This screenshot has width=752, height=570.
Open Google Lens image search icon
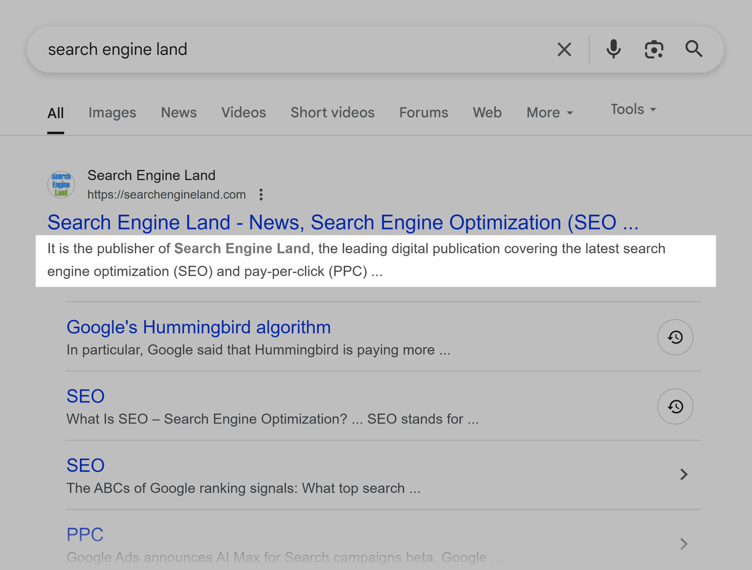pos(654,49)
